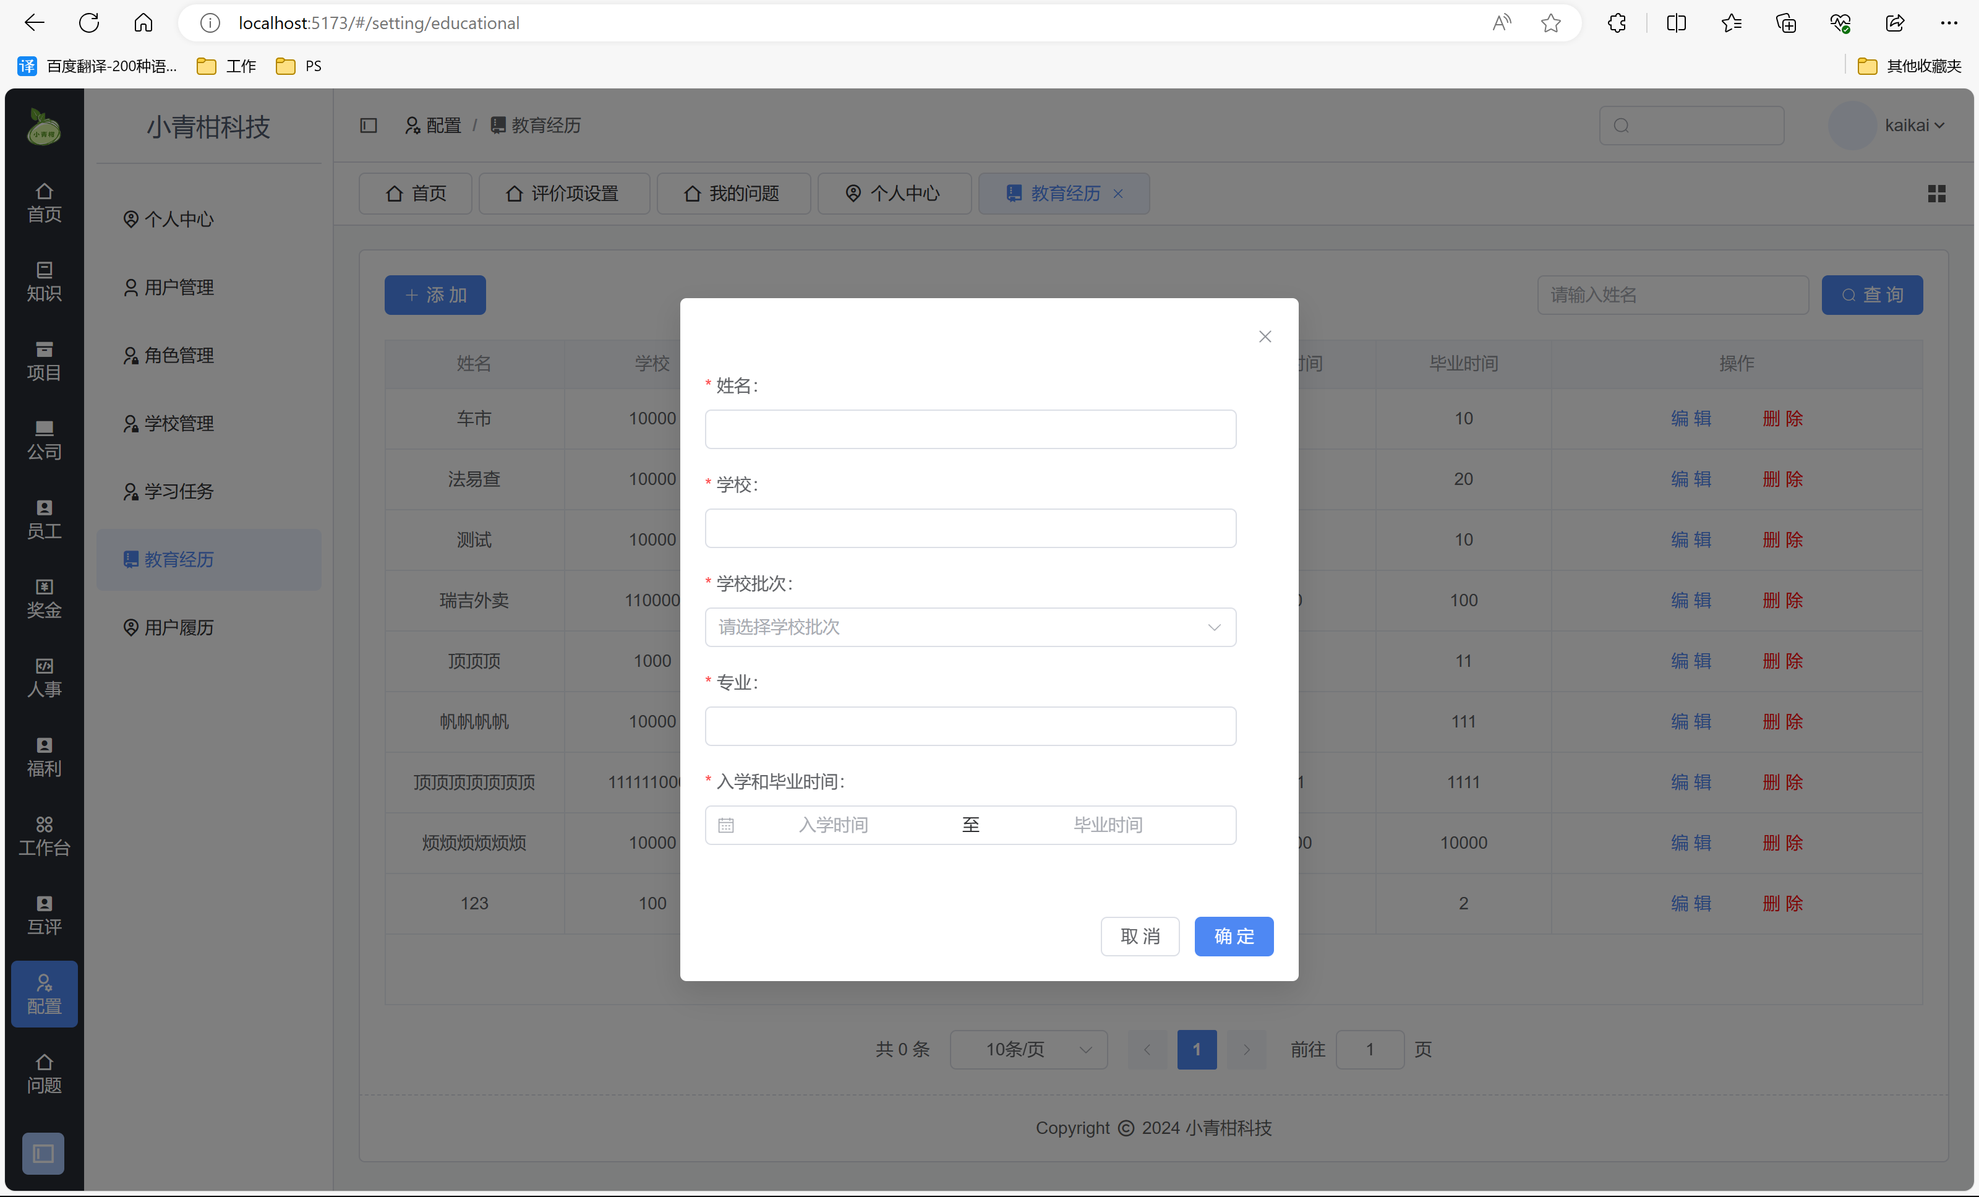1979x1197 pixels.
Task: Open the 公司 sidebar section
Action: point(44,440)
